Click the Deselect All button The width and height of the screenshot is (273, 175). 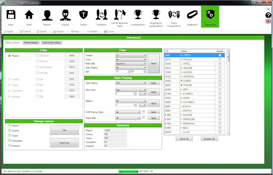point(209,139)
